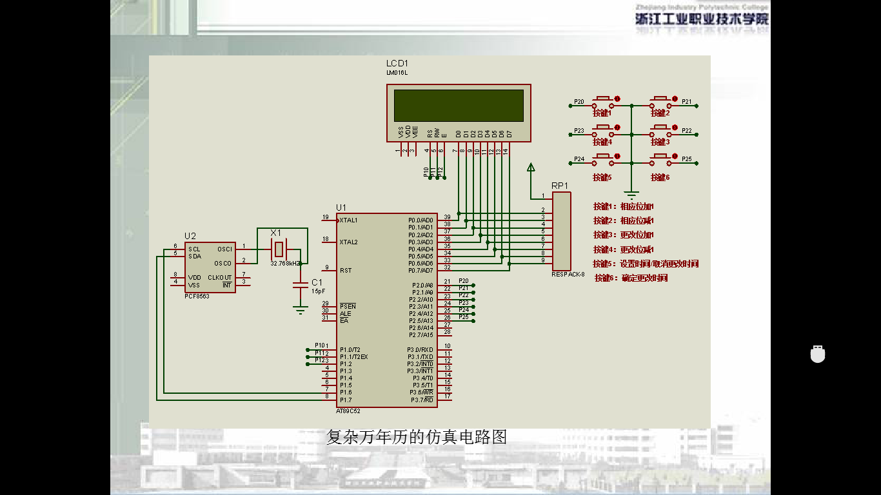The width and height of the screenshot is (881, 495).
Task: Click the SDA pin label on U2
Action: (195, 256)
